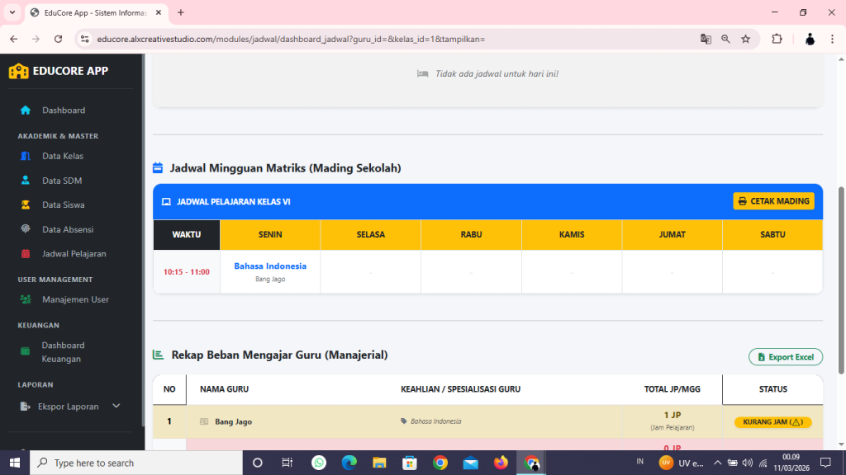Expand the Ekspor Laporan submenu chevron
The width and height of the screenshot is (846, 475).
coord(116,406)
